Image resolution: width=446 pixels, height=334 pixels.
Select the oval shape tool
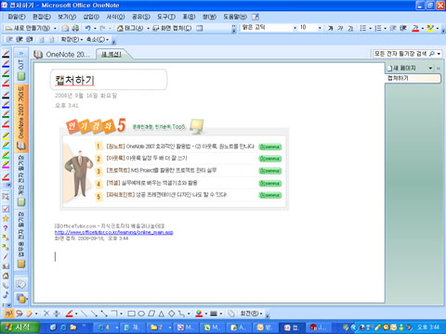pos(141,314)
